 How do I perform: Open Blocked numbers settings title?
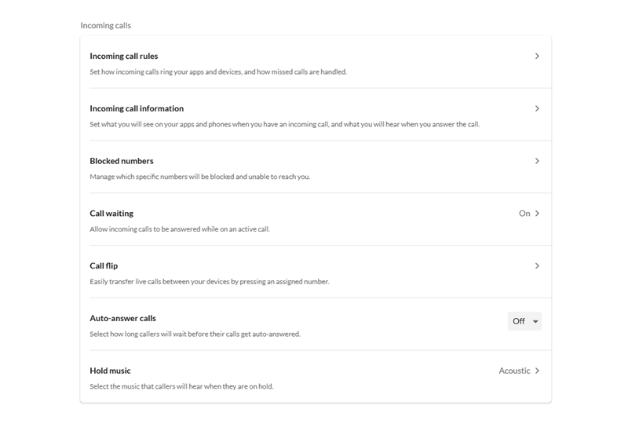[122, 161]
